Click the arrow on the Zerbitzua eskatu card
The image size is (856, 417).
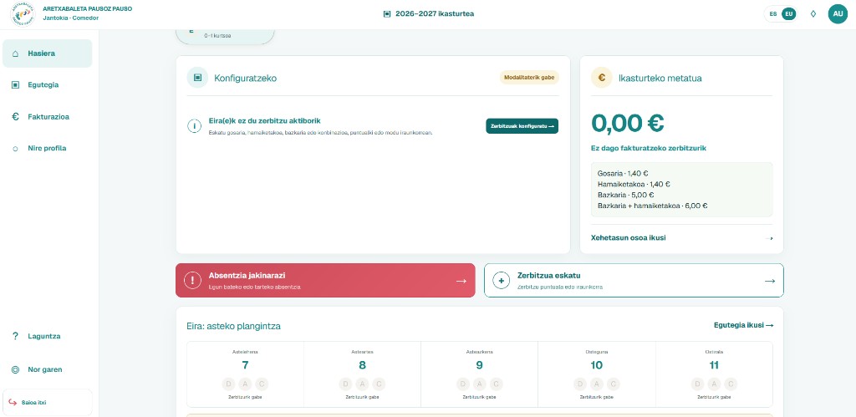(770, 281)
